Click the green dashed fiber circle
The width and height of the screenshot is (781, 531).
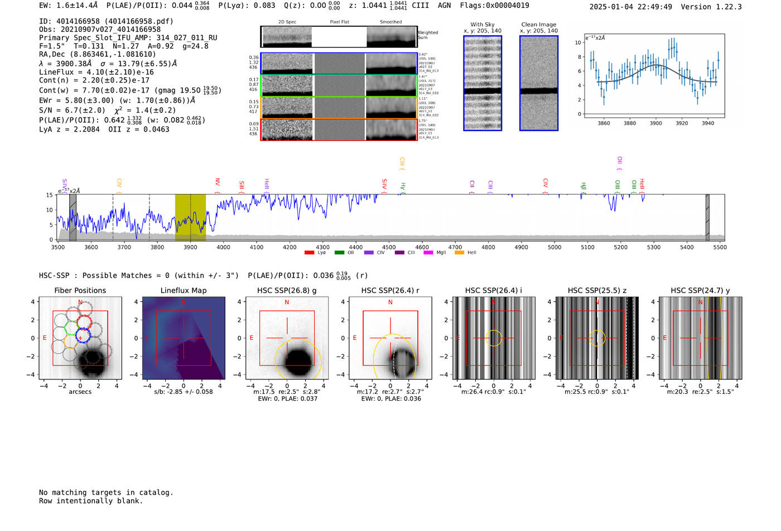71,328
